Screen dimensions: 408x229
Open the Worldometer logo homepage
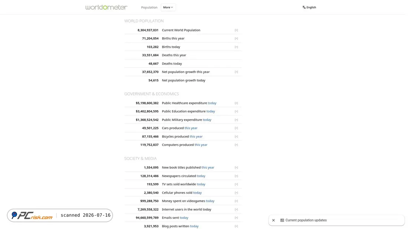coord(106,7)
